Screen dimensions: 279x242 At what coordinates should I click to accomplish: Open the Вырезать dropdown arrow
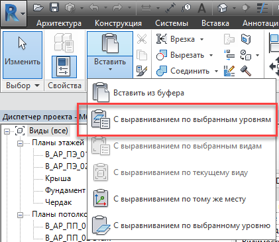[x=211, y=55]
